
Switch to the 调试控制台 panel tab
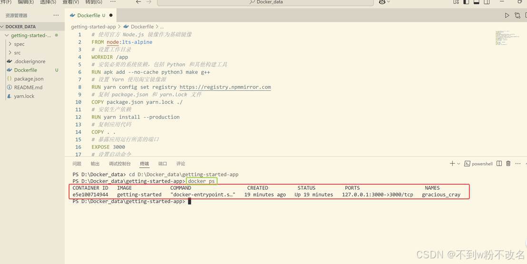[120, 164]
